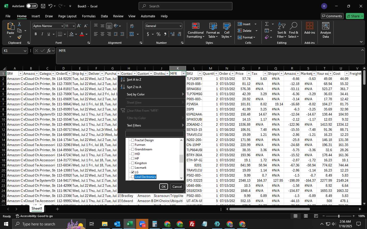
Task: Toggle Italic formatting
Action: [42, 34]
